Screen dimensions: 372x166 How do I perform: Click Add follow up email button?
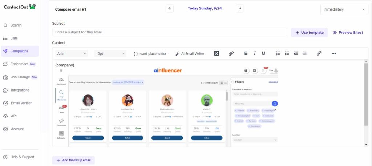click(x=73, y=160)
